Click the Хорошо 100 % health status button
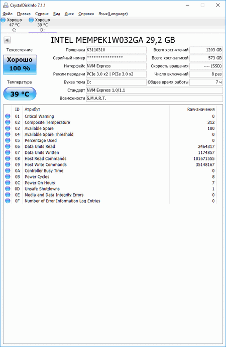 [20, 64]
